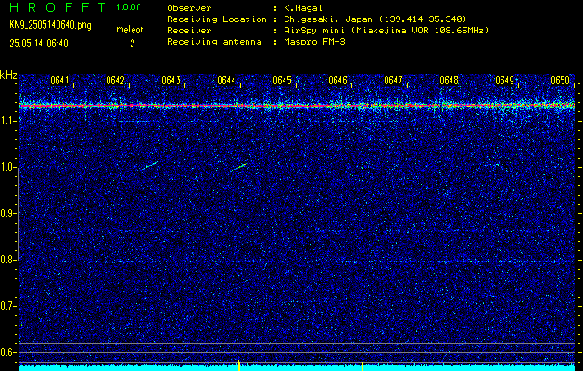Screen dimensions: 583x371
Task: Click time marker 0647
Action: [x=393, y=81]
